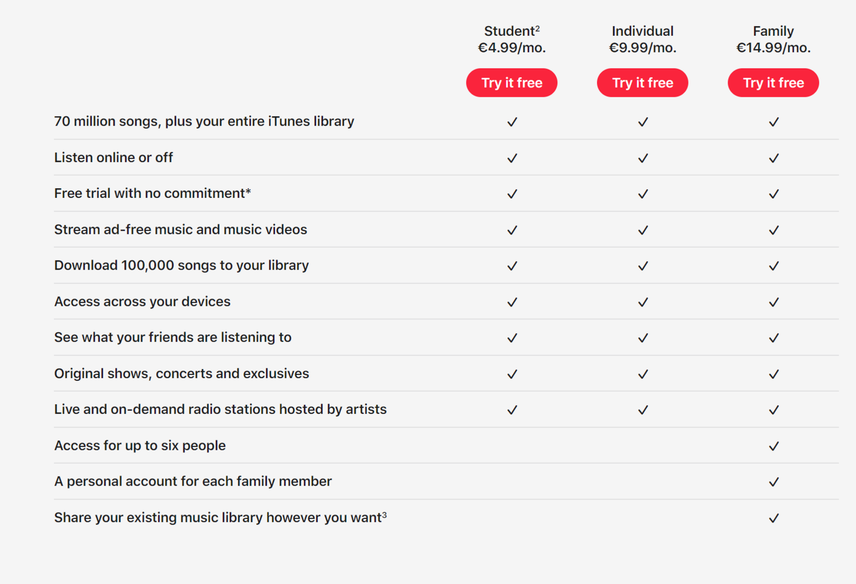Click the Individual €9.99/mo. price text
The width and height of the screenshot is (856, 584).
point(643,48)
